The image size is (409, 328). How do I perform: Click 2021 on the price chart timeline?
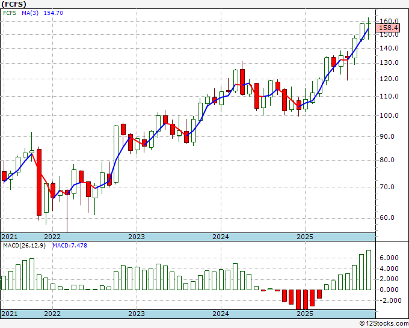10,237
